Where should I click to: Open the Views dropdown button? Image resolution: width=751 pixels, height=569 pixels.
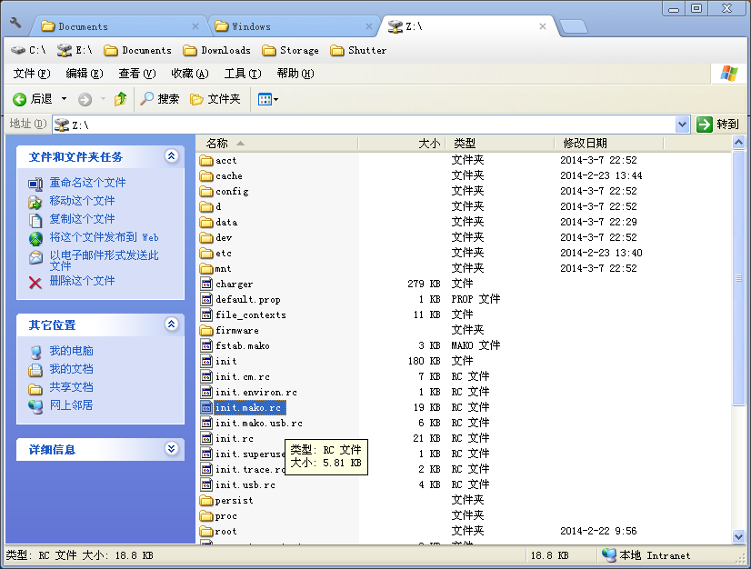(267, 99)
